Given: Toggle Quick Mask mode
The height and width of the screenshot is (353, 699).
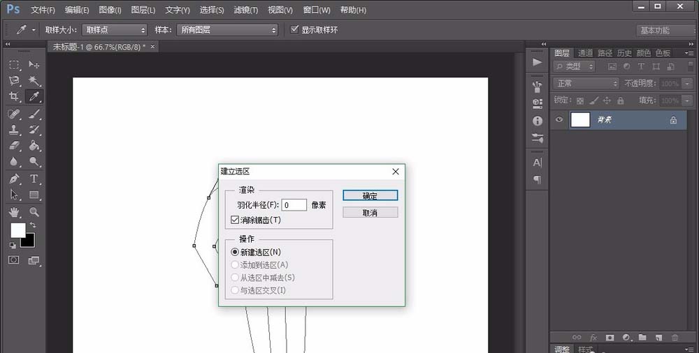Looking at the screenshot, I should (14, 260).
